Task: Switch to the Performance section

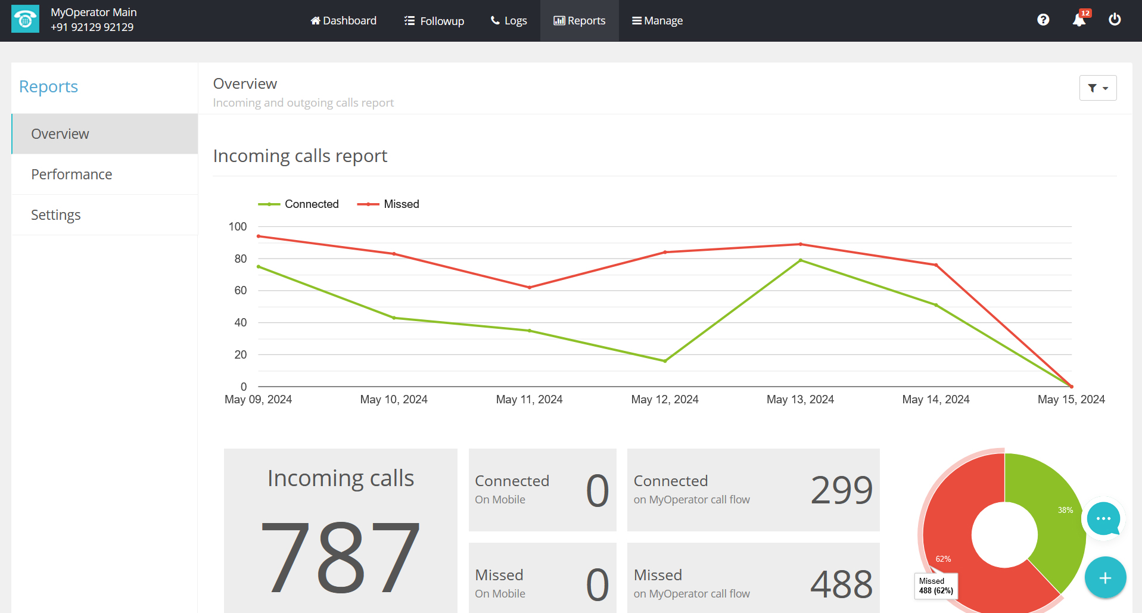Action: click(71, 174)
